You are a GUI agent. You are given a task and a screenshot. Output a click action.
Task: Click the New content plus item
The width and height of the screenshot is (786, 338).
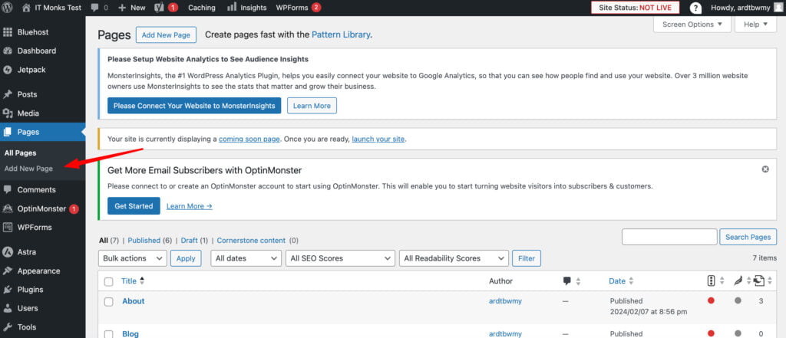click(132, 8)
